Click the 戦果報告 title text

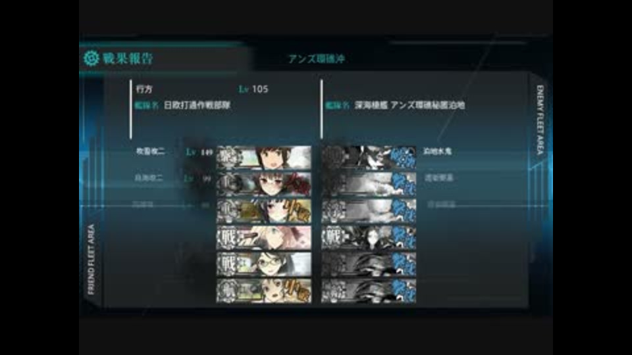[x=128, y=59]
